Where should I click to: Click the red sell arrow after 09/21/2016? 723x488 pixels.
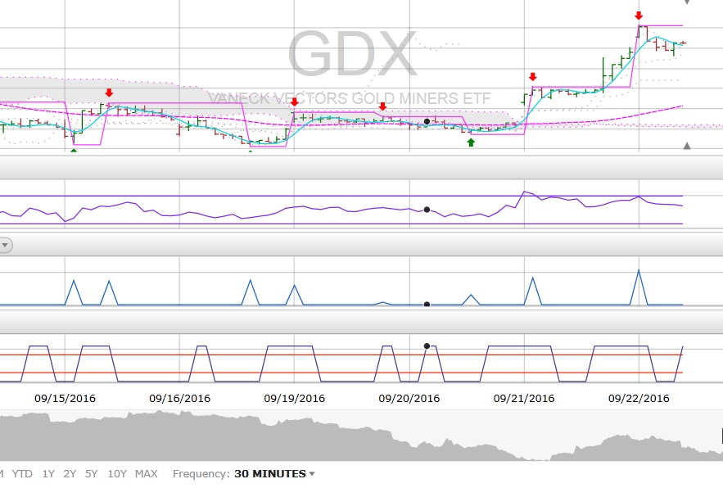[x=533, y=77]
